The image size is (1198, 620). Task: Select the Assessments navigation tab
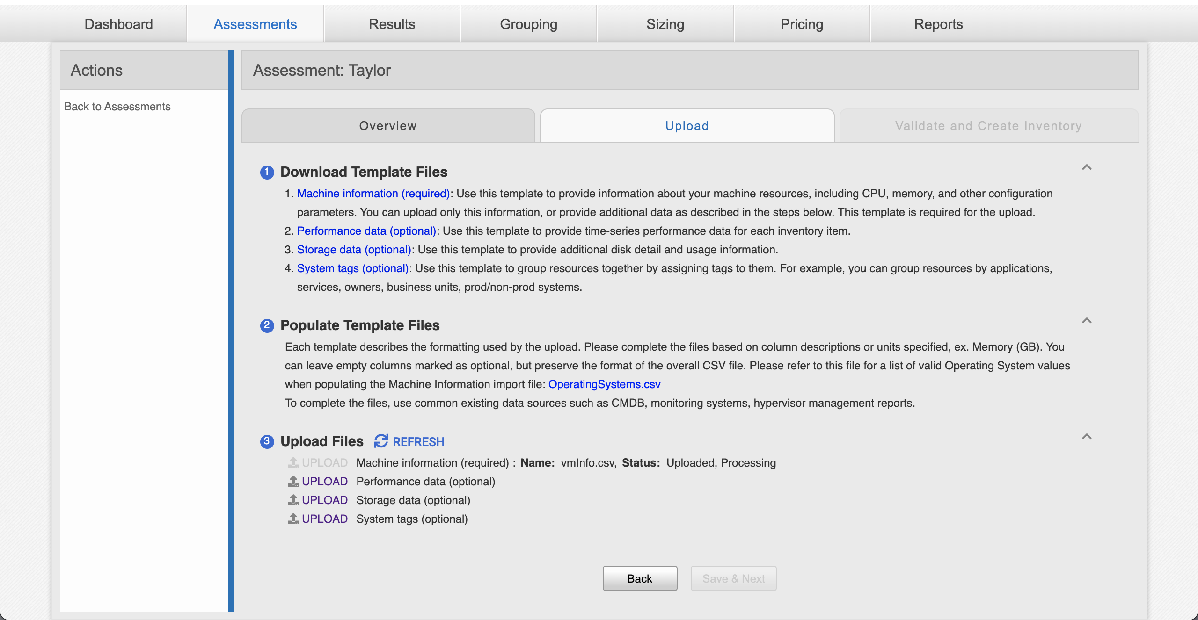pyautogui.click(x=255, y=23)
